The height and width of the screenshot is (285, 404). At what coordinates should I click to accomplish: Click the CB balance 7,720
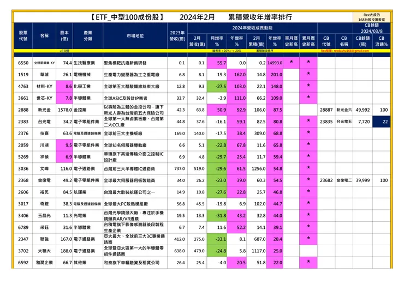tap(364, 122)
